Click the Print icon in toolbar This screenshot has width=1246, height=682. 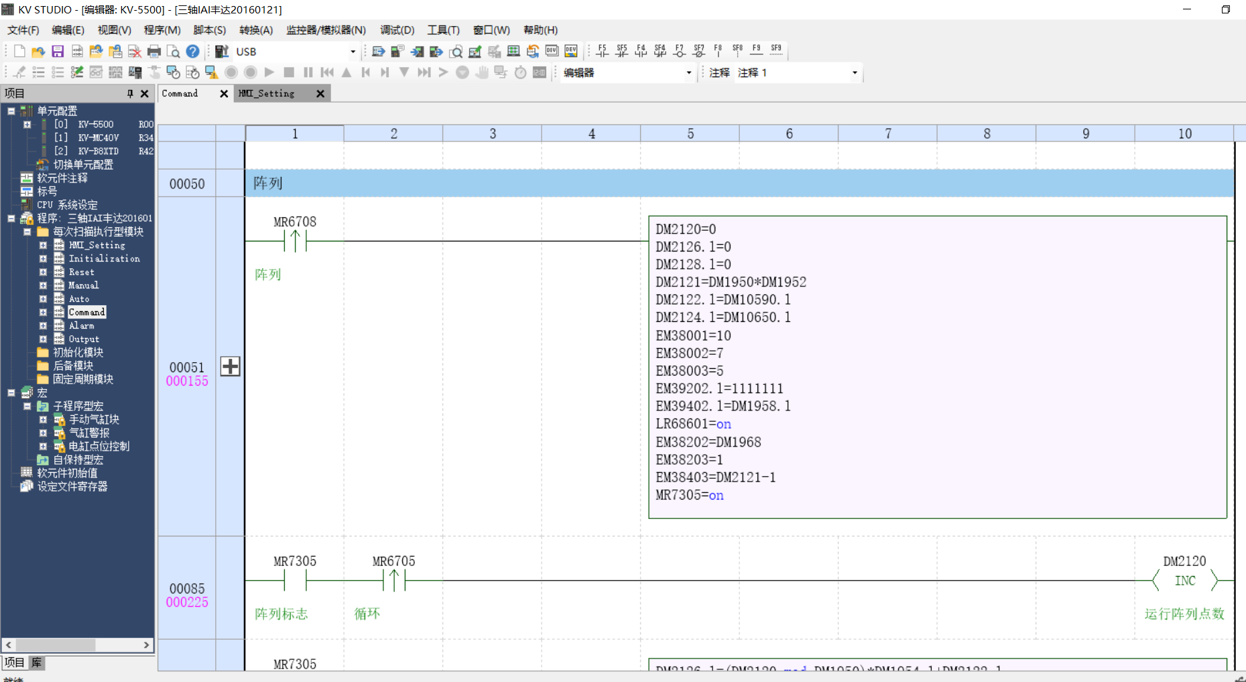pos(154,52)
